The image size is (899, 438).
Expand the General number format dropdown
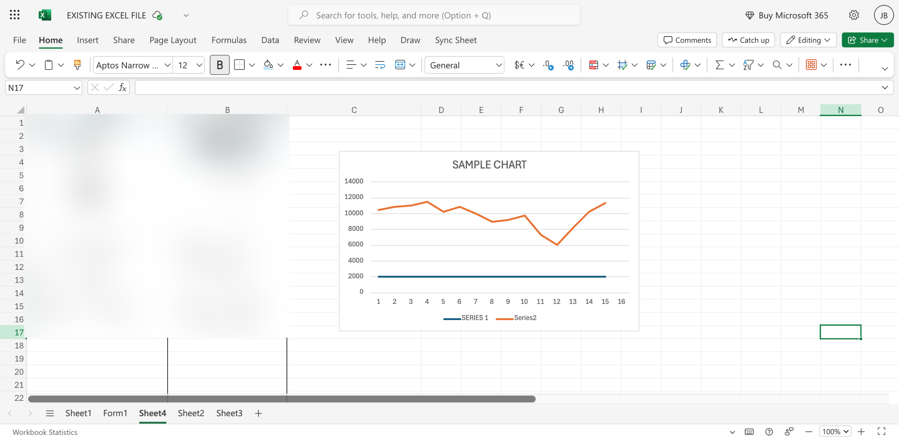click(499, 65)
